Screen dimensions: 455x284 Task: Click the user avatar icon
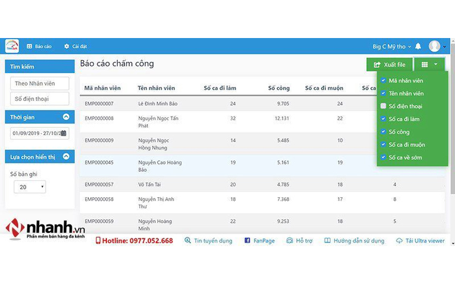coord(434,46)
